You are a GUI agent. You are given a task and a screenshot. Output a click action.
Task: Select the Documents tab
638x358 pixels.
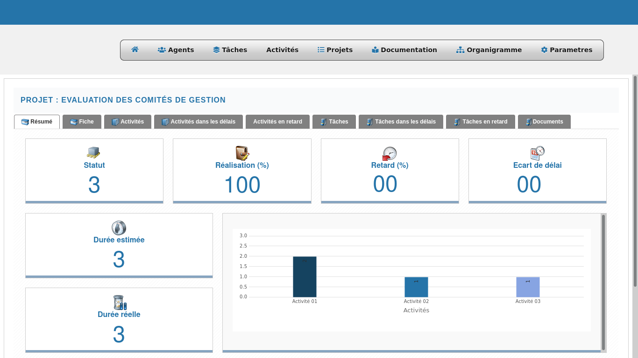pyautogui.click(x=544, y=122)
